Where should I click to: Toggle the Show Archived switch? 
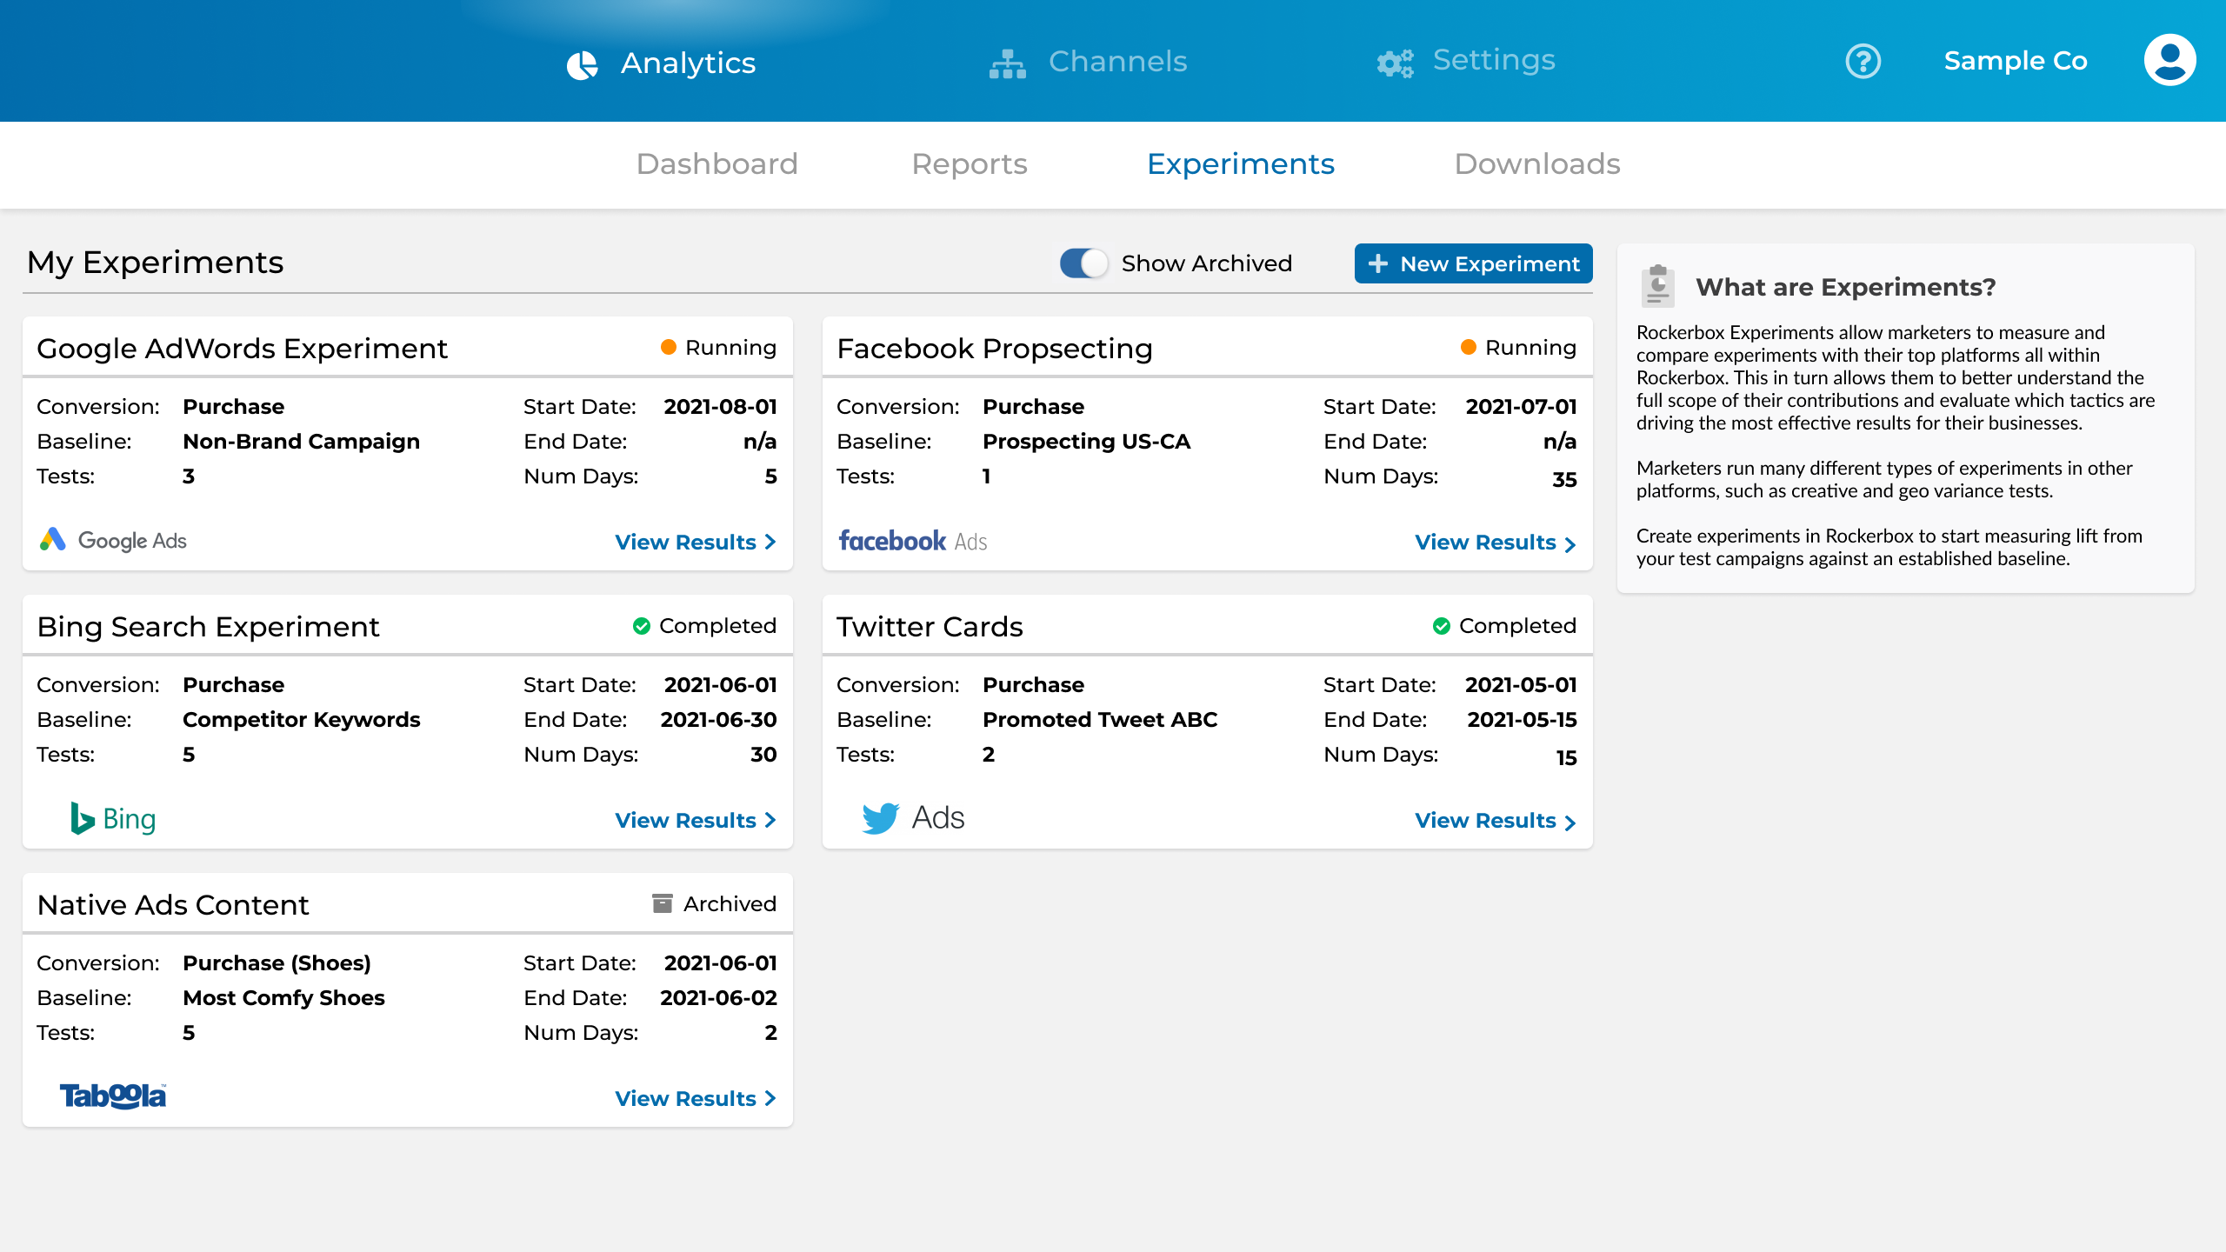pos(1083,263)
